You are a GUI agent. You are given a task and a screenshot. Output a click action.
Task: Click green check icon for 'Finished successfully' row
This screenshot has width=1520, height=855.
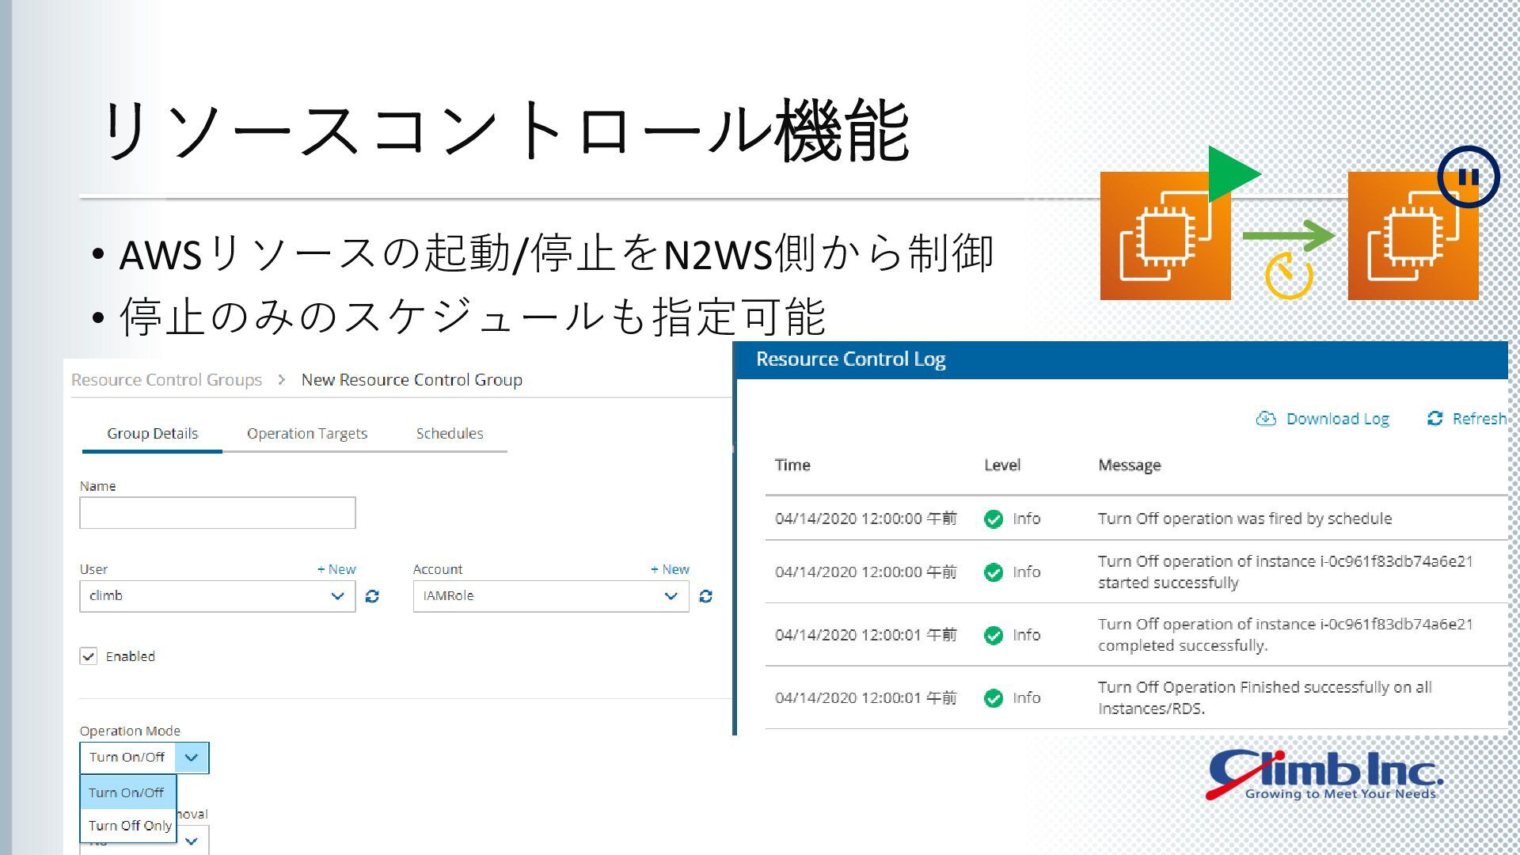pos(993,697)
